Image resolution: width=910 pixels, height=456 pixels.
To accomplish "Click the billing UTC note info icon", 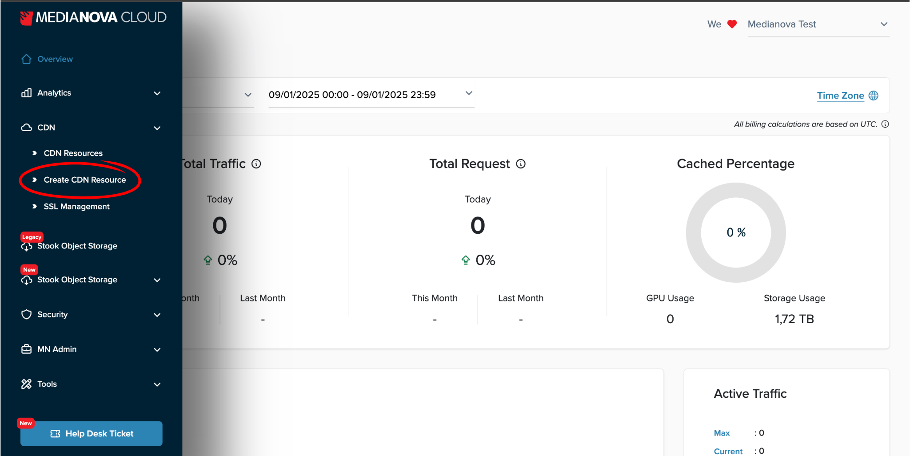I will pyautogui.click(x=885, y=124).
